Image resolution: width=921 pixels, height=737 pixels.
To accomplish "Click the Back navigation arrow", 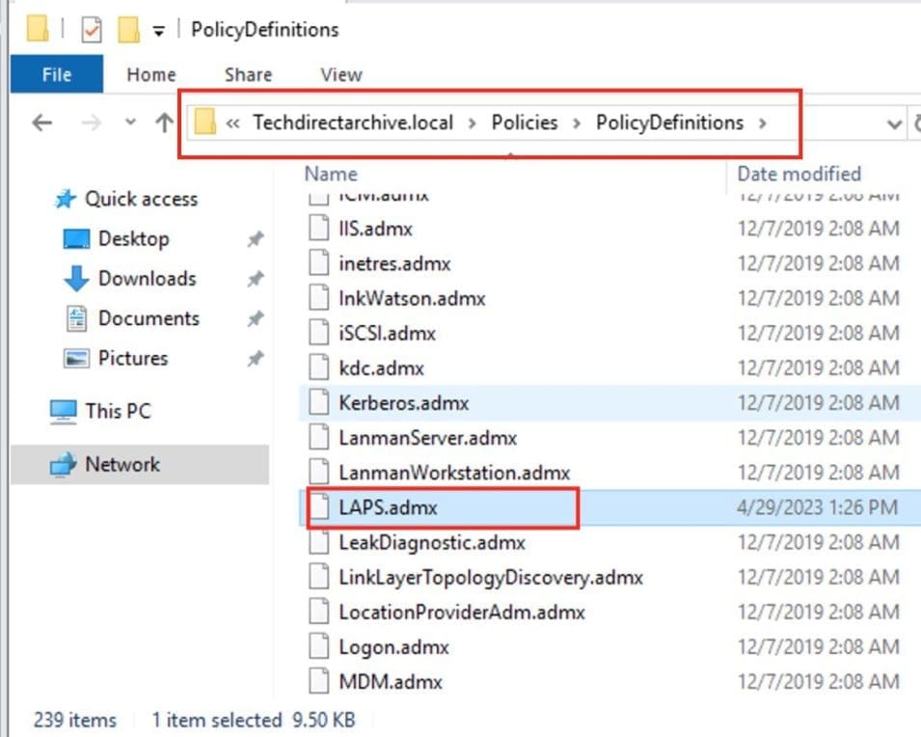I will (x=41, y=123).
